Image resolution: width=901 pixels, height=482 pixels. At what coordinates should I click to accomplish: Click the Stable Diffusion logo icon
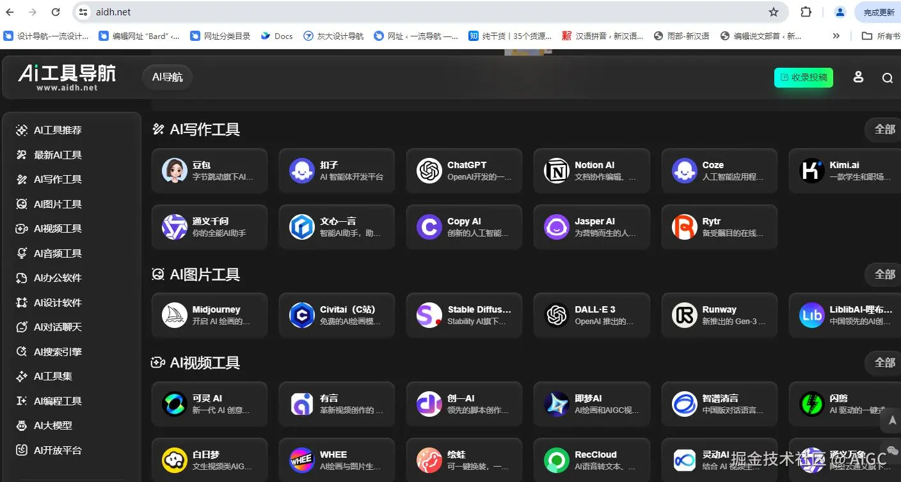[x=429, y=315]
